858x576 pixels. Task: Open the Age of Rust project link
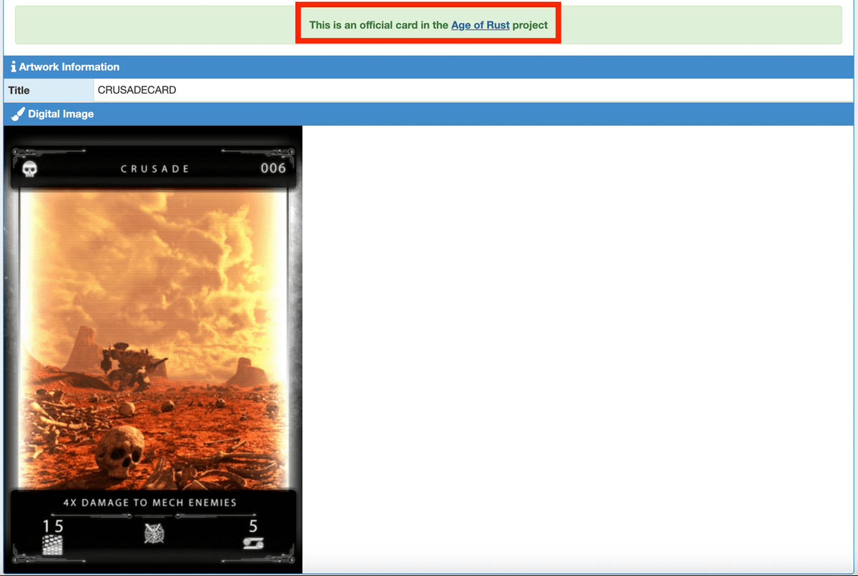(x=480, y=25)
